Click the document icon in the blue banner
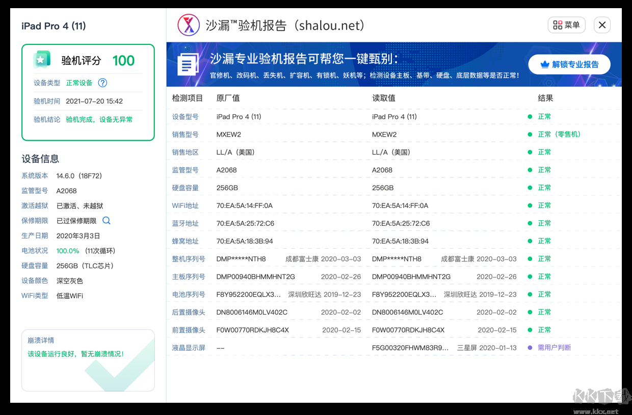 188,65
